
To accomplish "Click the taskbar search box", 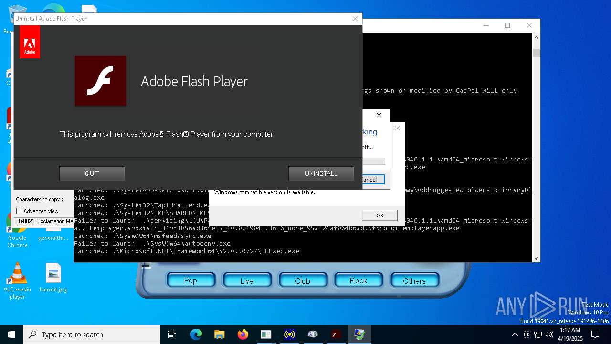I will click(x=92, y=334).
